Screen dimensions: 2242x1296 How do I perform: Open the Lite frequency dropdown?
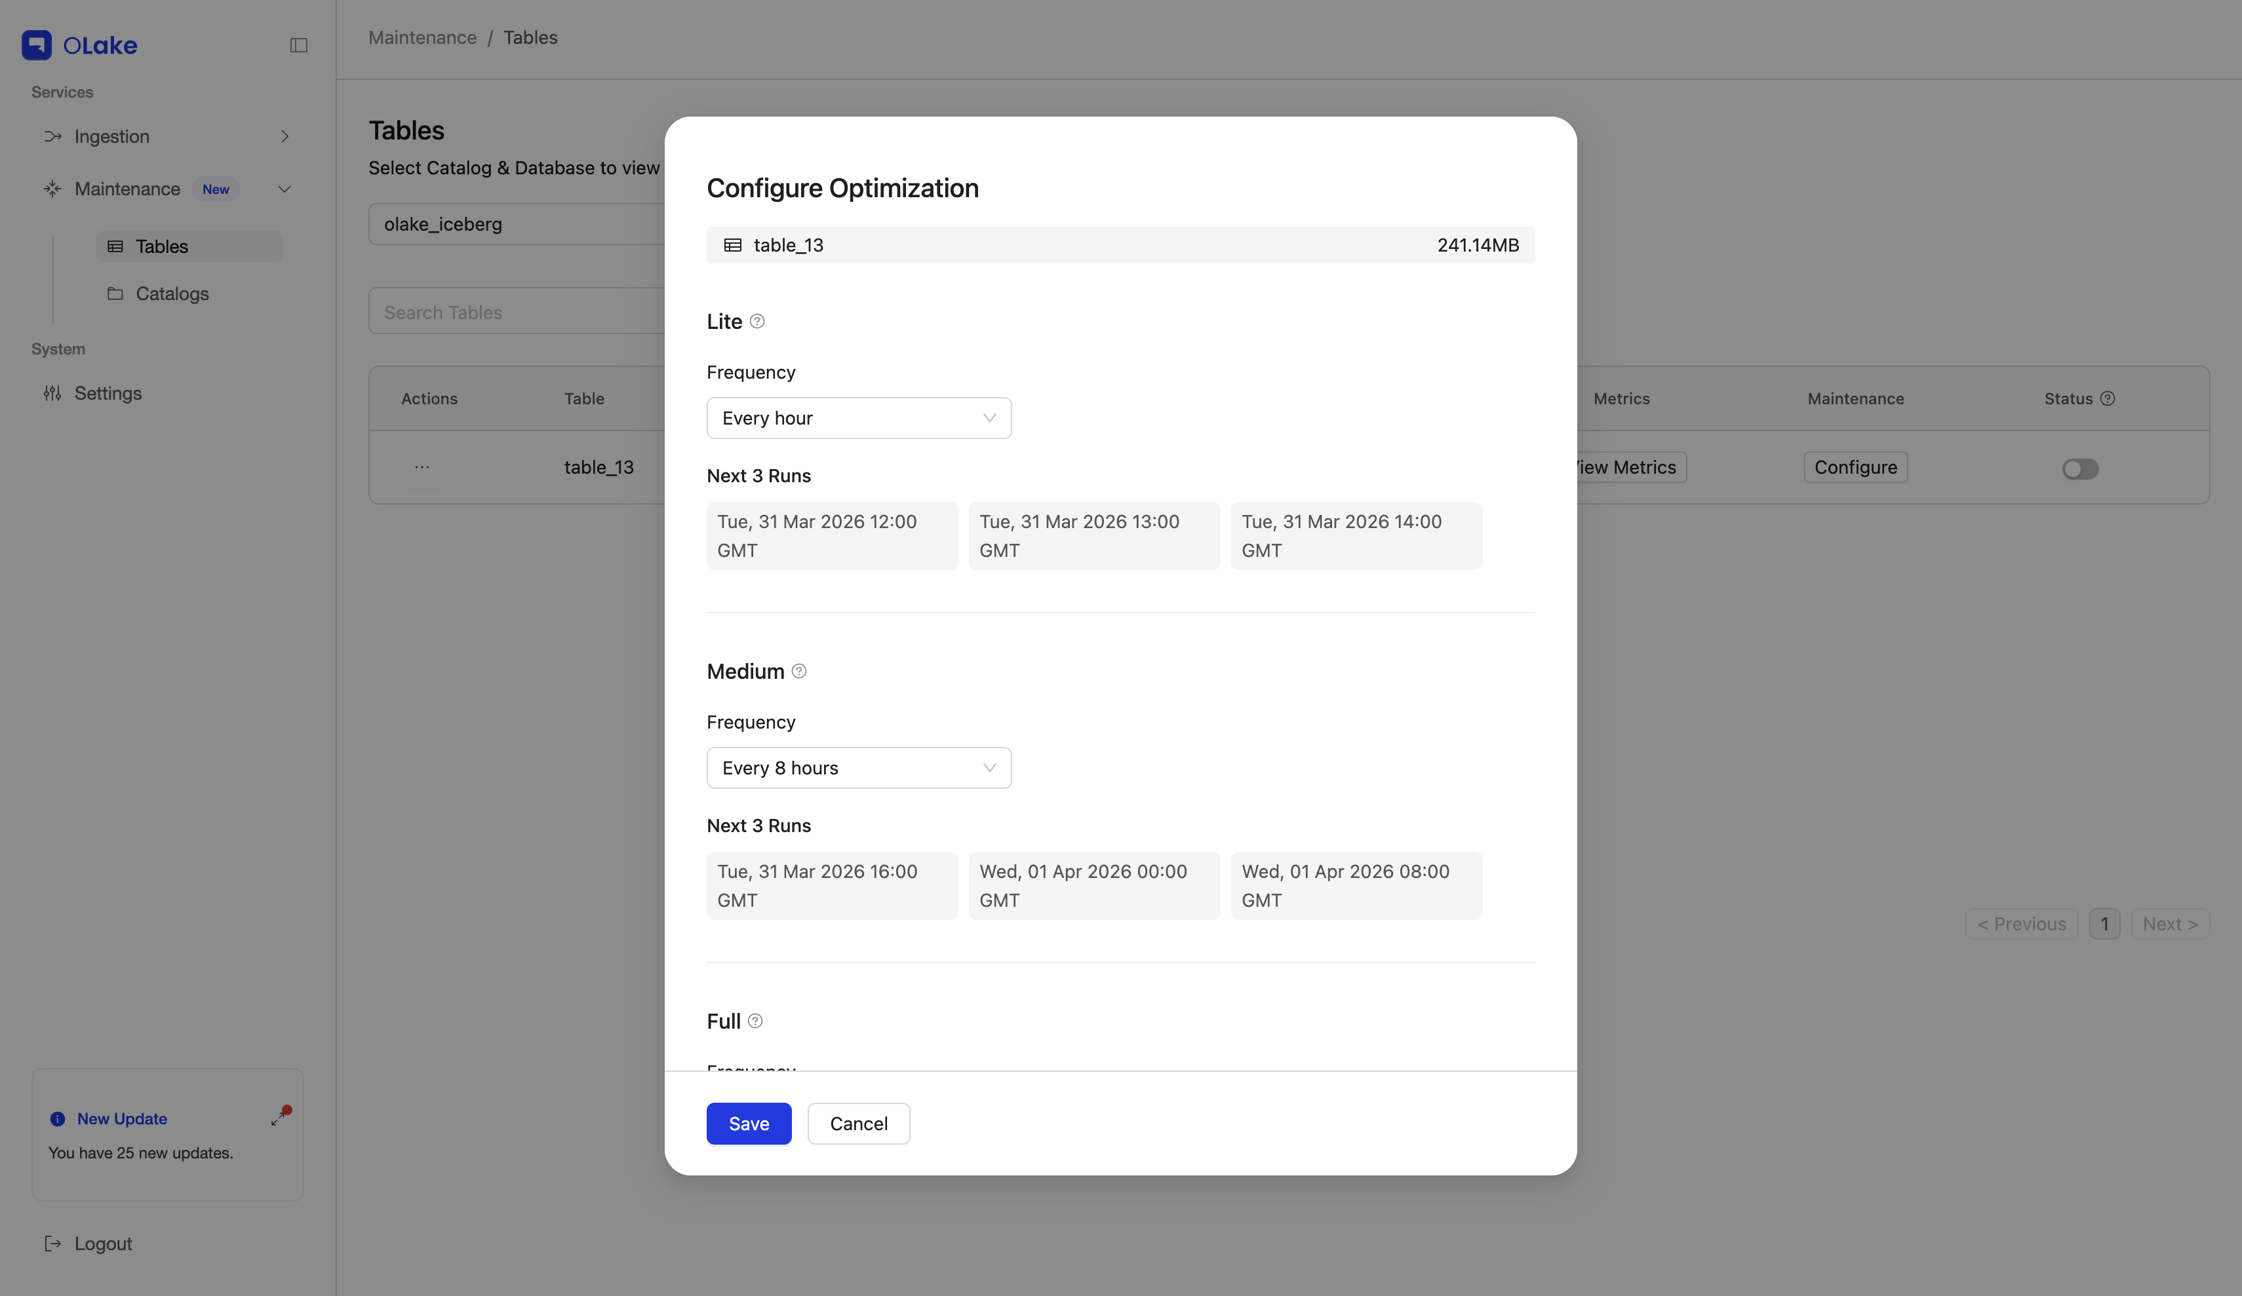pyautogui.click(x=859, y=418)
